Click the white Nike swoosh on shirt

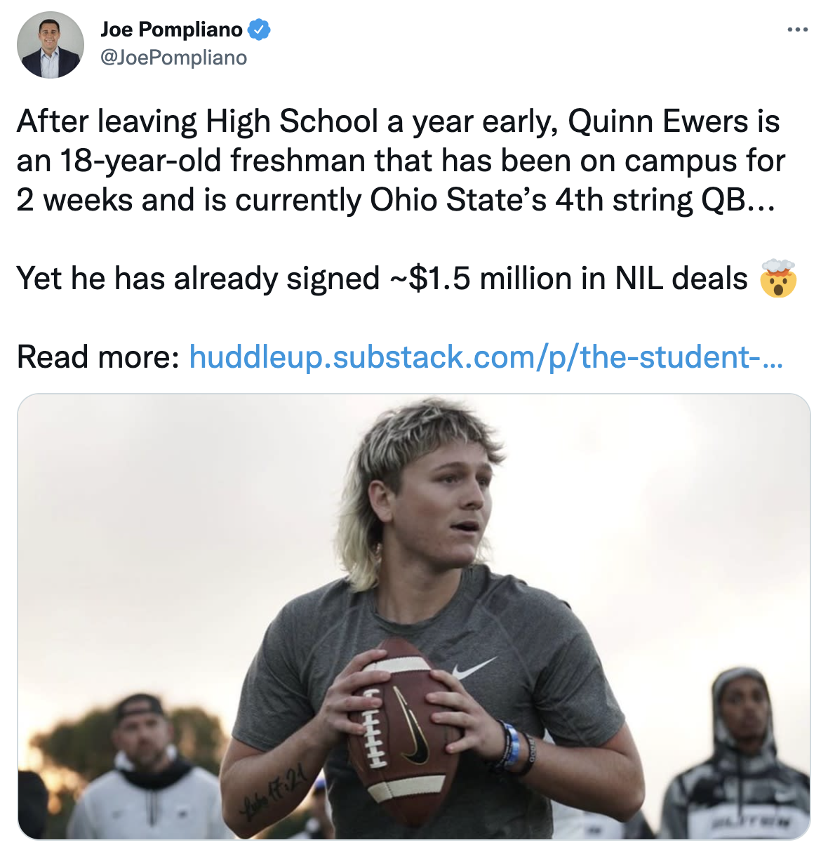coord(473,668)
